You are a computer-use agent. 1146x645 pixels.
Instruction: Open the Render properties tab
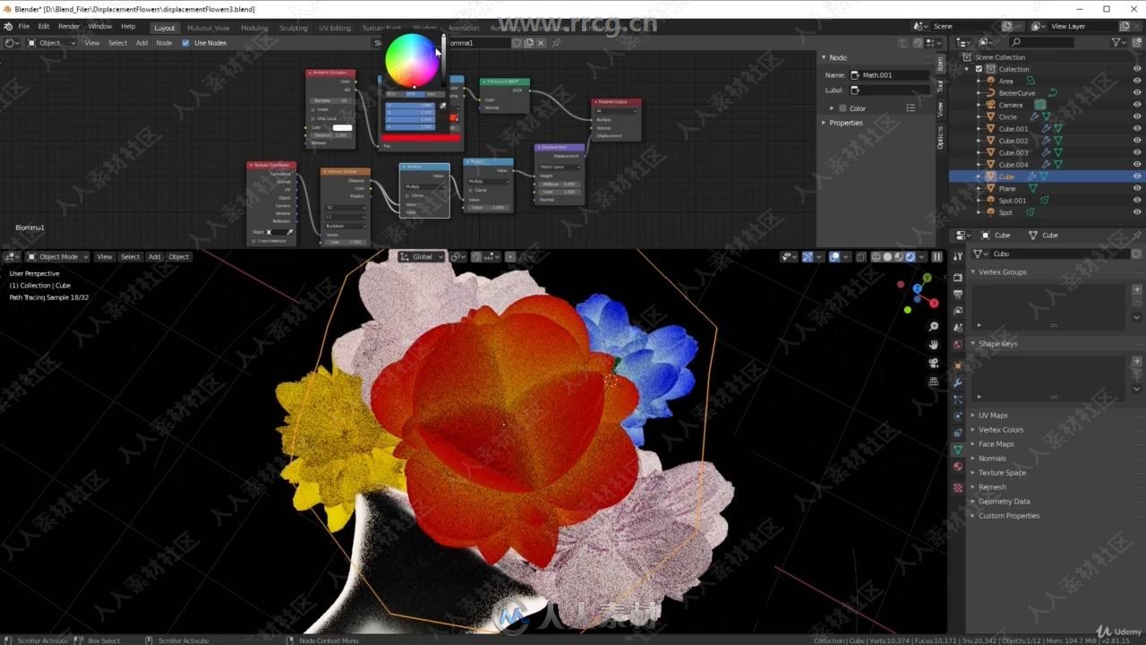[958, 277]
